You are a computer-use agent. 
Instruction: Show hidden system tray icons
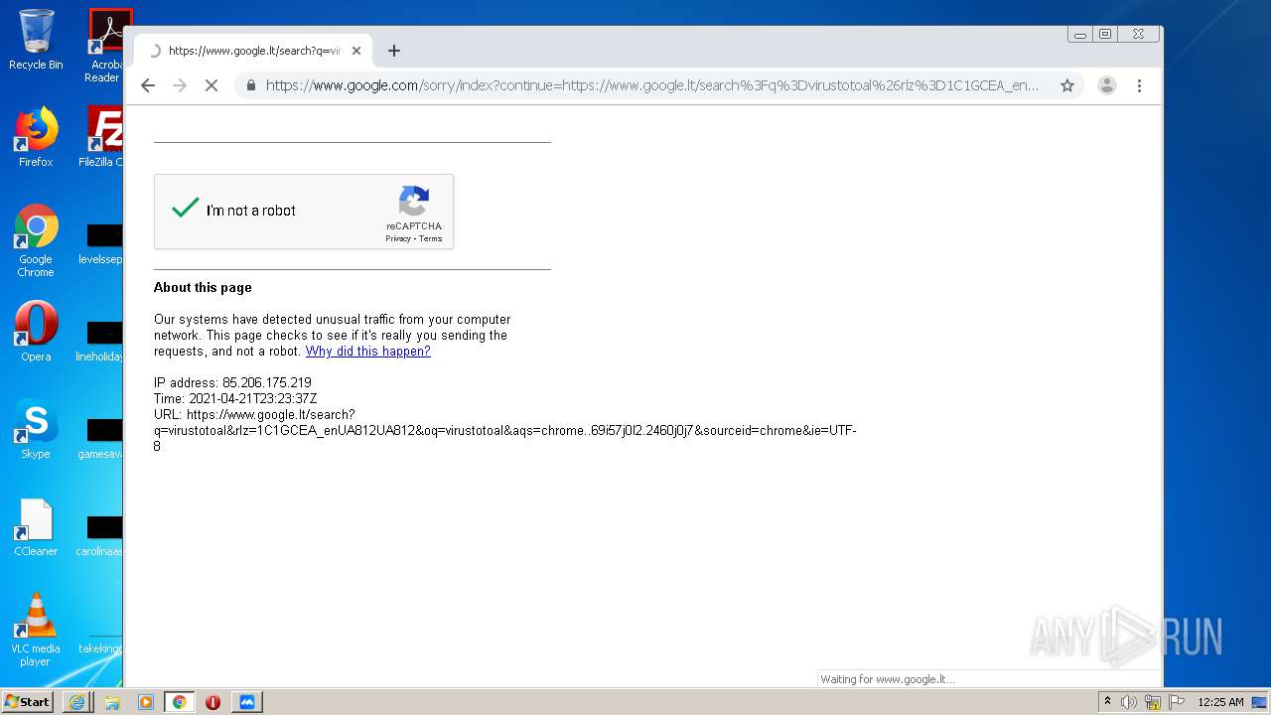[1108, 702]
